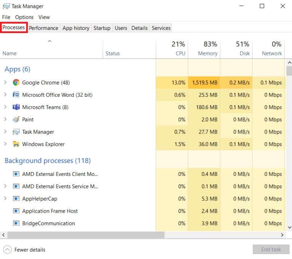Click the Apps (6) group heading
This screenshot has height=259, width=292.
17,69
